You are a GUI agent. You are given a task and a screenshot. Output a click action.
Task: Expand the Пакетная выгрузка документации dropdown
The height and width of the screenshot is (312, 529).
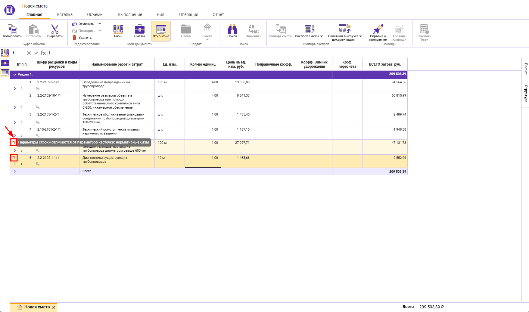coord(361,36)
